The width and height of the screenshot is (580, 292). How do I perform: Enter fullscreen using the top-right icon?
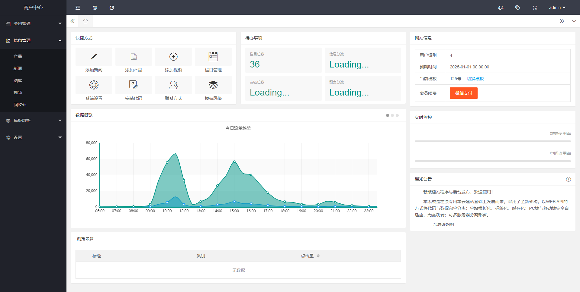coord(534,8)
